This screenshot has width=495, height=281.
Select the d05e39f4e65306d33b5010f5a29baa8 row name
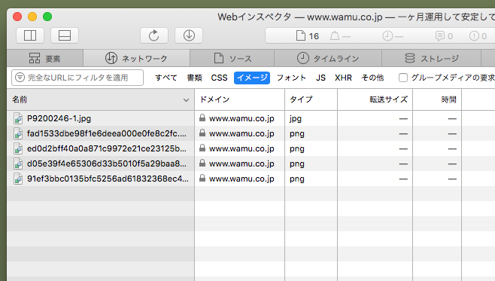[107, 163]
